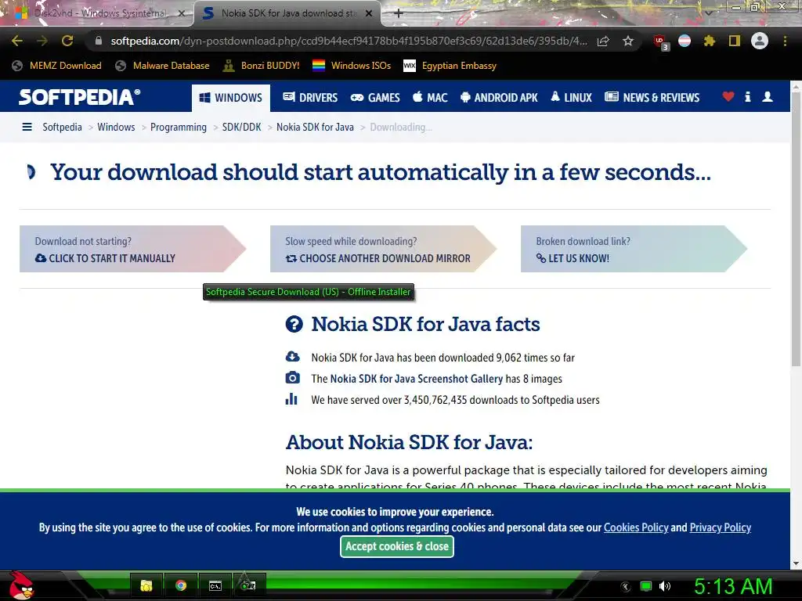This screenshot has height=601, width=802.
Task: Reload the page with the refresh icon
Action: 67,41
